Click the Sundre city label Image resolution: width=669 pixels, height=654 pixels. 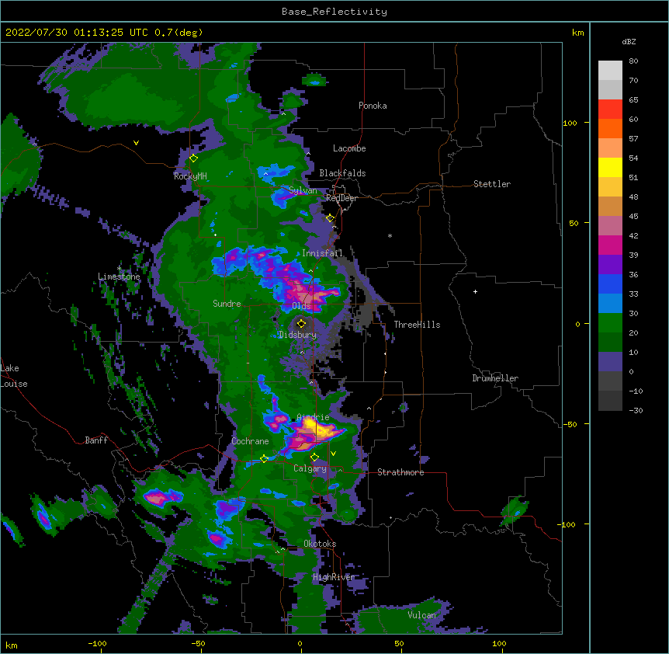pos(227,304)
